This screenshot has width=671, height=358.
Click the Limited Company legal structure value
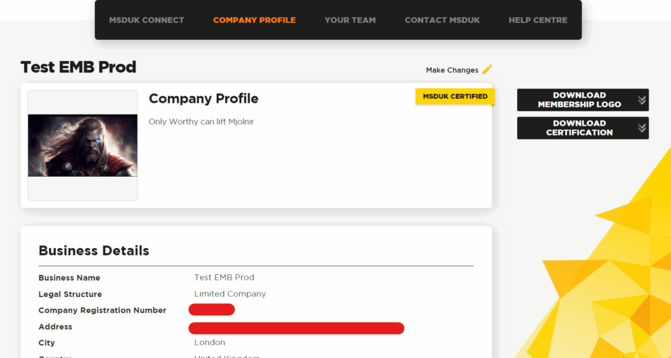[230, 294]
